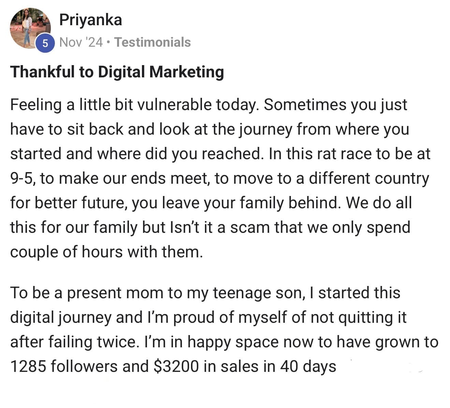Open the Testimonials category link
The width and height of the screenshot is (450, 408).
(x=153, y=42)
